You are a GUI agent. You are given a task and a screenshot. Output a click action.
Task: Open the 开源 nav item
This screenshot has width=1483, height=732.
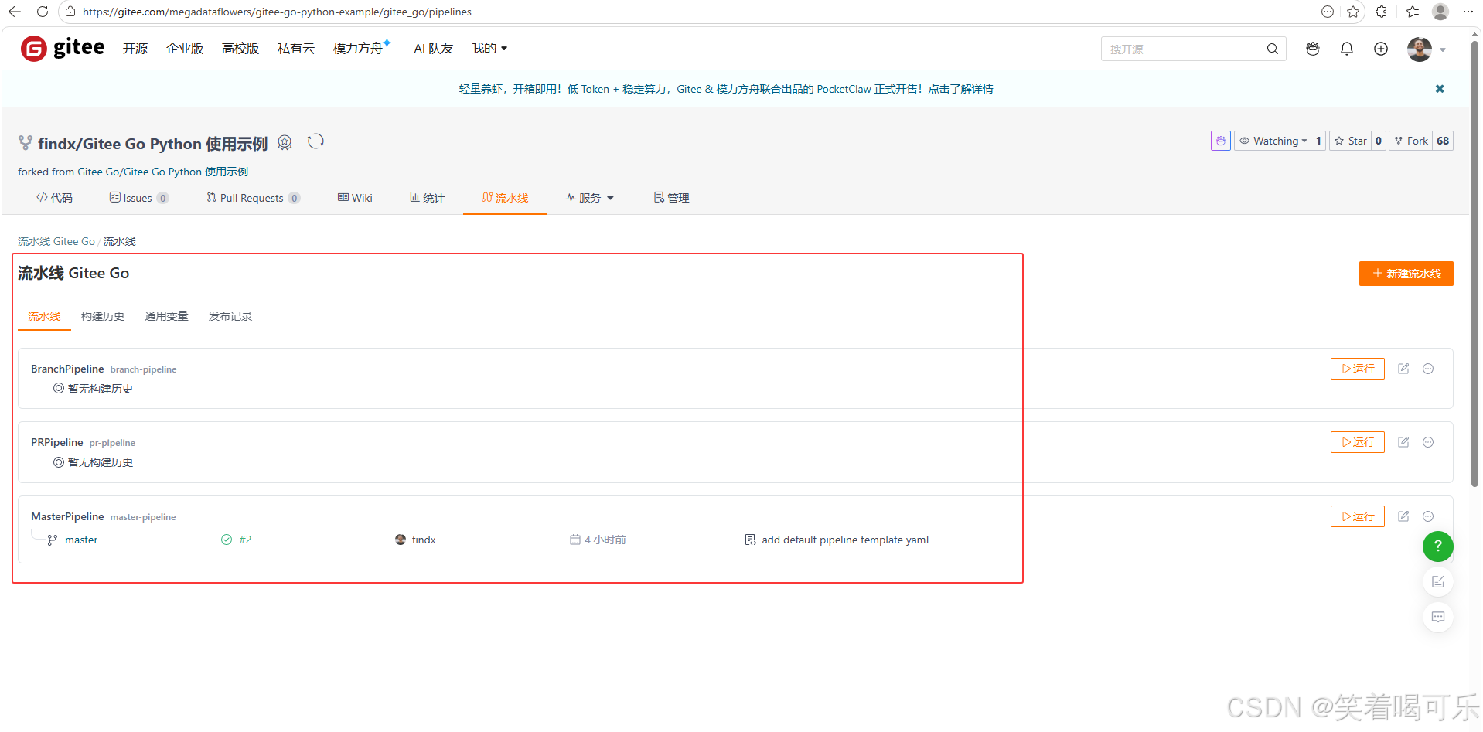click(135, 48)
